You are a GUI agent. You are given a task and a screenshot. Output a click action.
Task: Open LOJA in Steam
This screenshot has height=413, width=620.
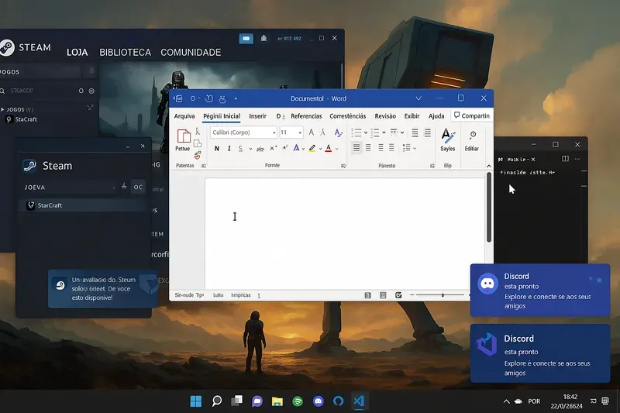pos(77,52)
